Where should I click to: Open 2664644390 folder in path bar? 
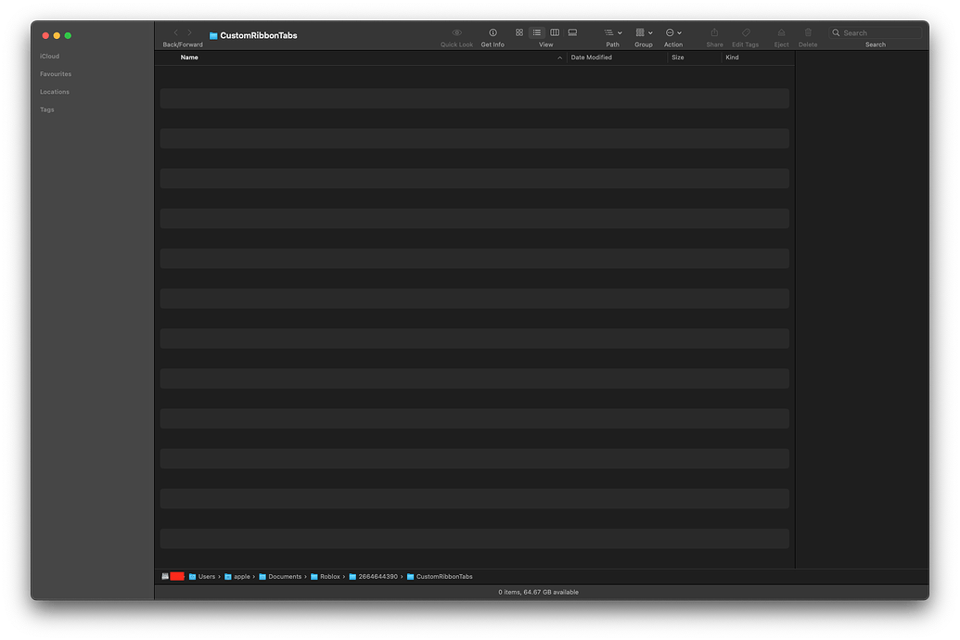pos(374,576)
